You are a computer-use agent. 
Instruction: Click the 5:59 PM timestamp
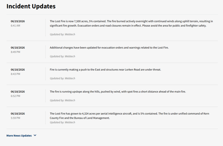(x=15, y=118)
